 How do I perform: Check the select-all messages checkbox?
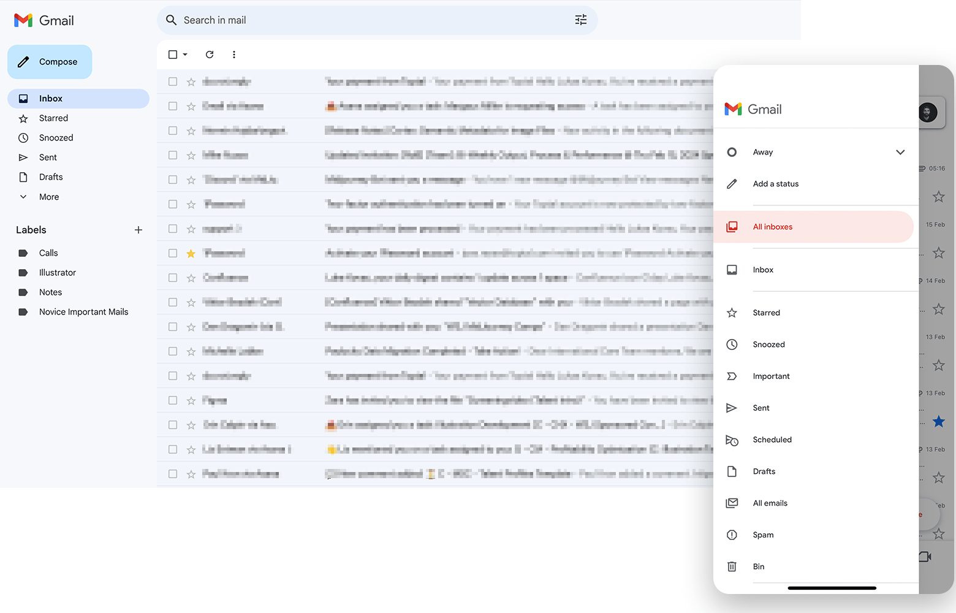[172, 55]
